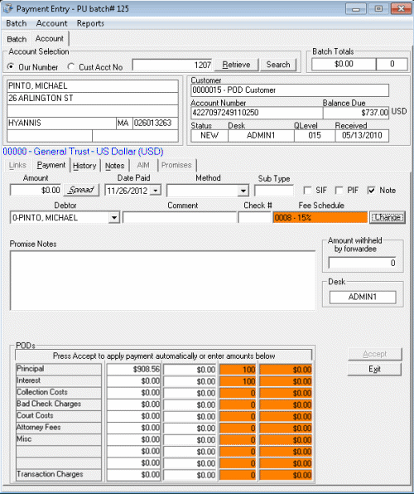This screenshot has width=414, height=494.
Task: Click the Exit button
Action: click(374, 369)
